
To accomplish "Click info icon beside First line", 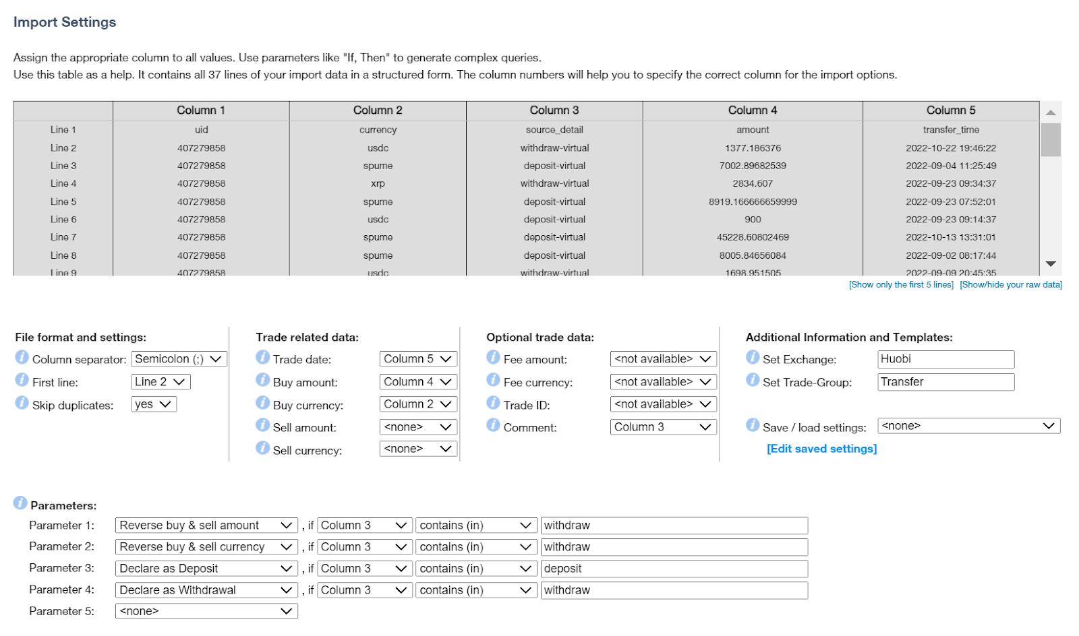I will click(22, 380).
